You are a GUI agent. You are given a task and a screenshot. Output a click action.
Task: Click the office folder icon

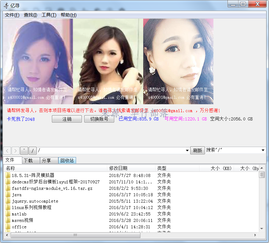pyautogui.click(x=8, y=227)
